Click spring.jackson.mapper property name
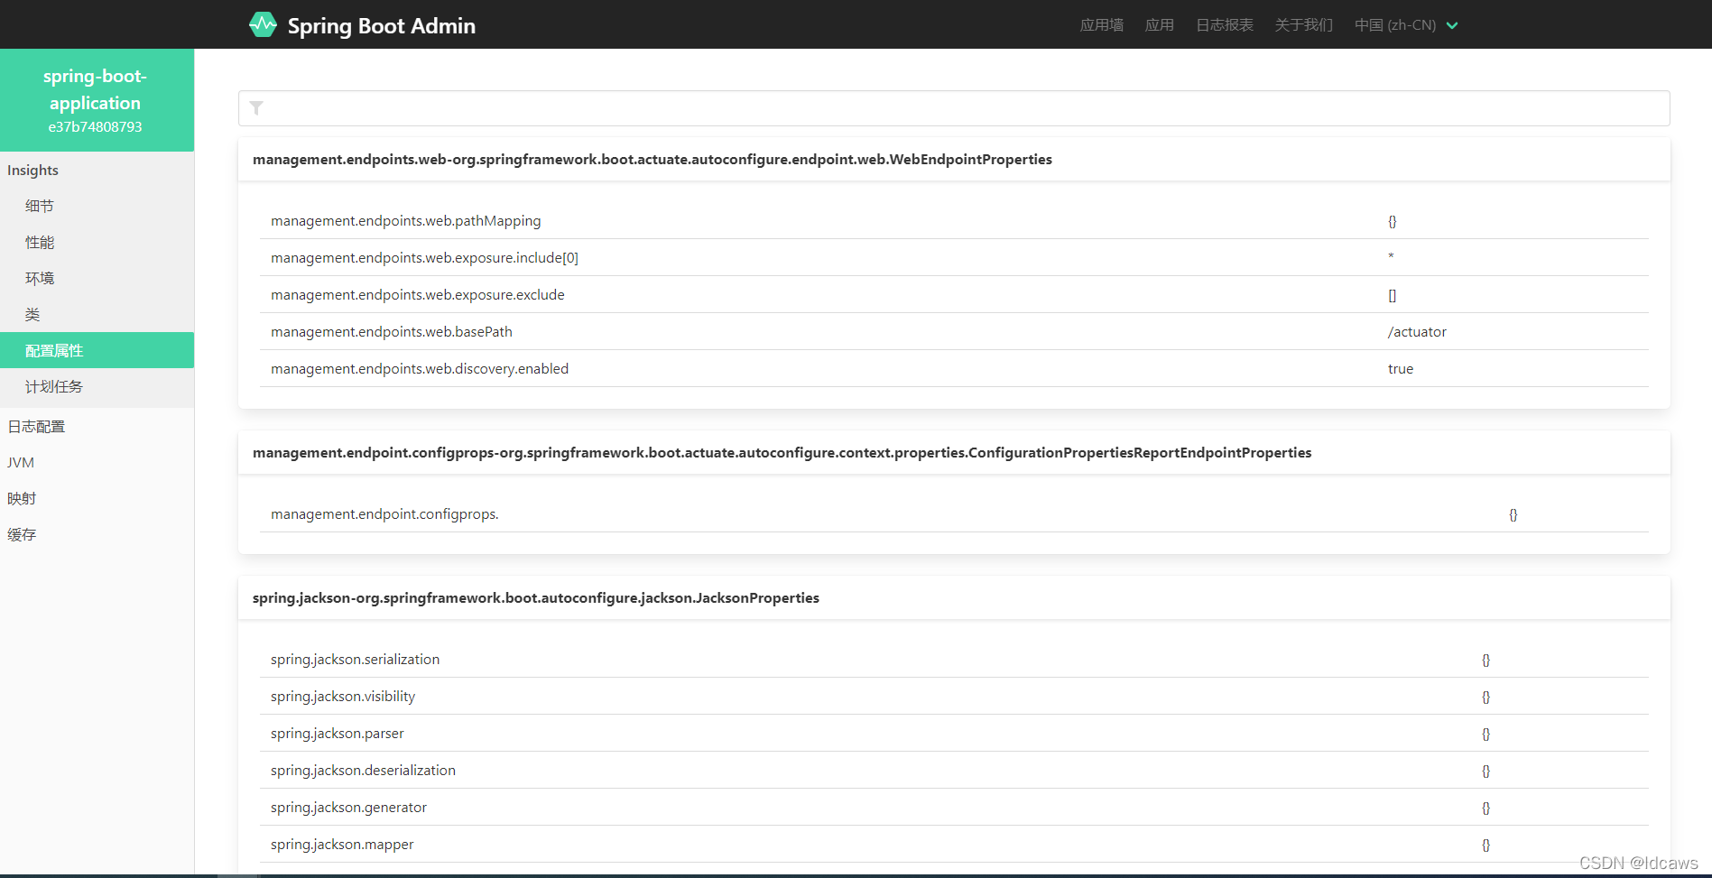 (x=342, y=845)
